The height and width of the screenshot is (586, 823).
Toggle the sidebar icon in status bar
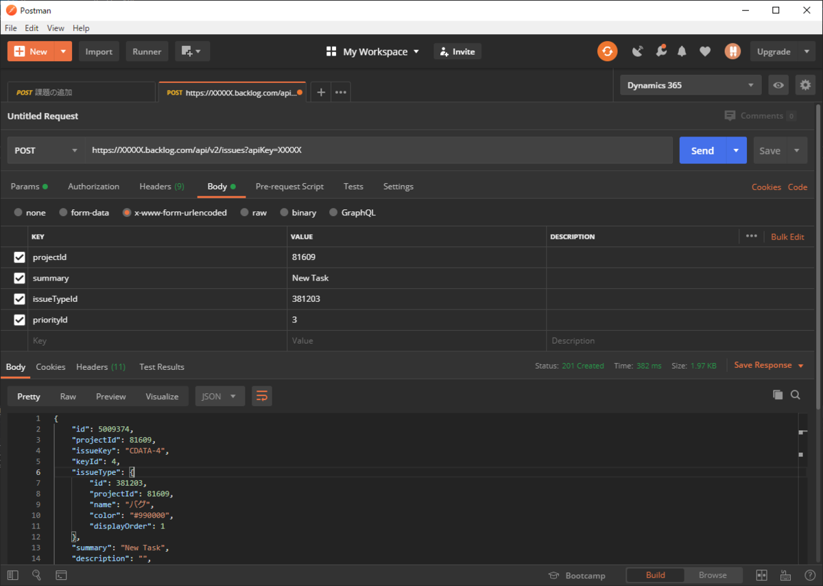[12, 575]
